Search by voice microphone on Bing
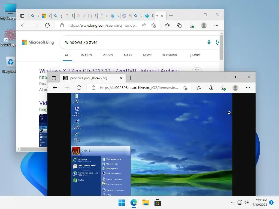 (x=209, y=42)
